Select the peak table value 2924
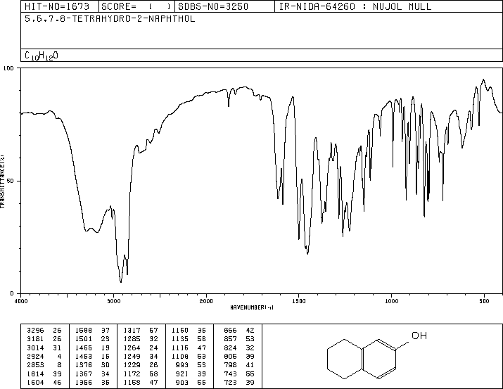 click(35, 356)
